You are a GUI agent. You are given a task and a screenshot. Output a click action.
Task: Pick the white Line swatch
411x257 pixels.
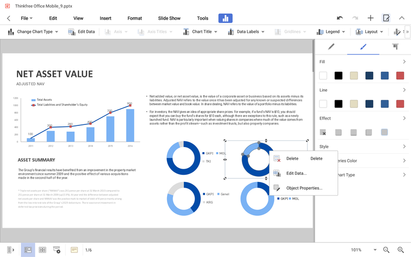point(323,104)
